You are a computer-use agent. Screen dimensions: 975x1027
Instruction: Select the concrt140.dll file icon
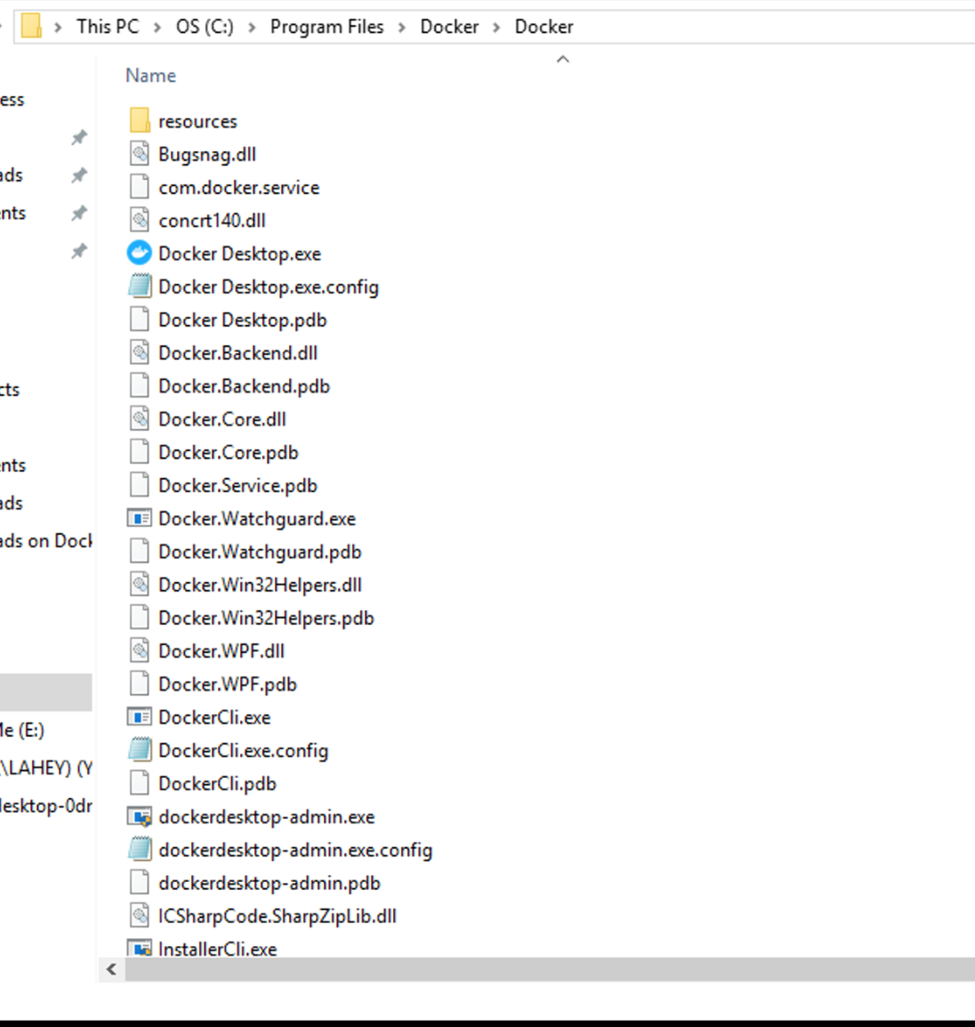click(x=140, y=220)
